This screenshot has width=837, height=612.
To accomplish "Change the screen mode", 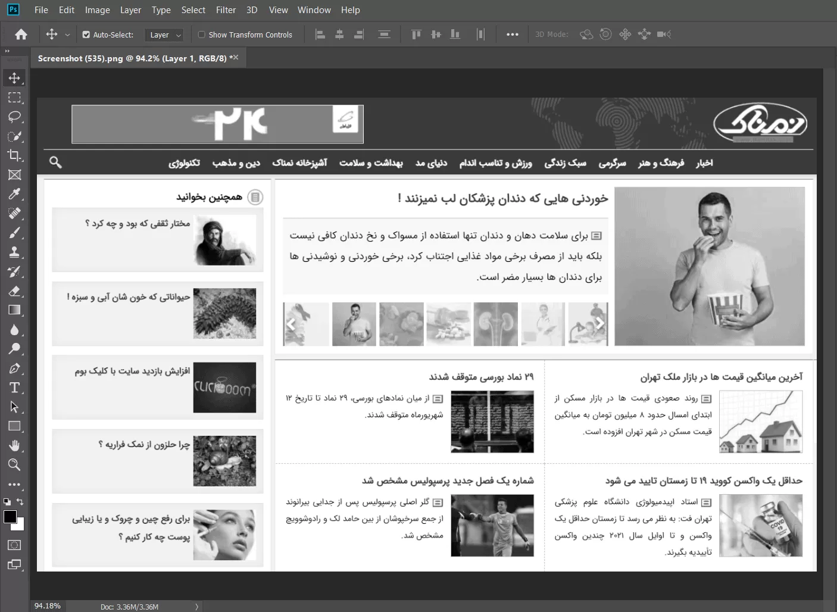I will (14, 564).
